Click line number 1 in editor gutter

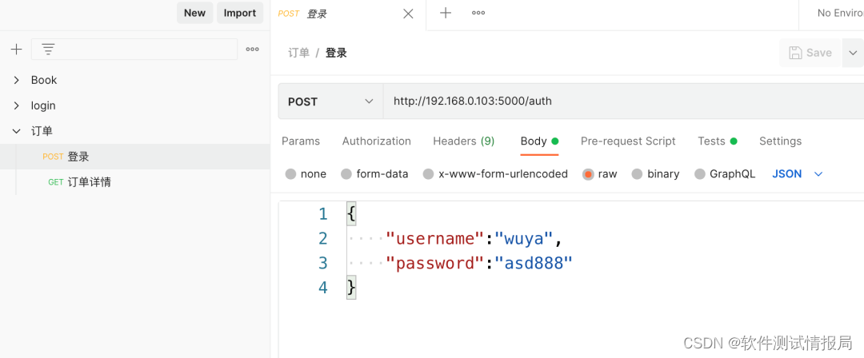click(323, 213)
